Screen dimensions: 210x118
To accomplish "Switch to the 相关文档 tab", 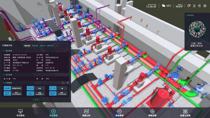I will pyautogui.click(x=35, y=45).
